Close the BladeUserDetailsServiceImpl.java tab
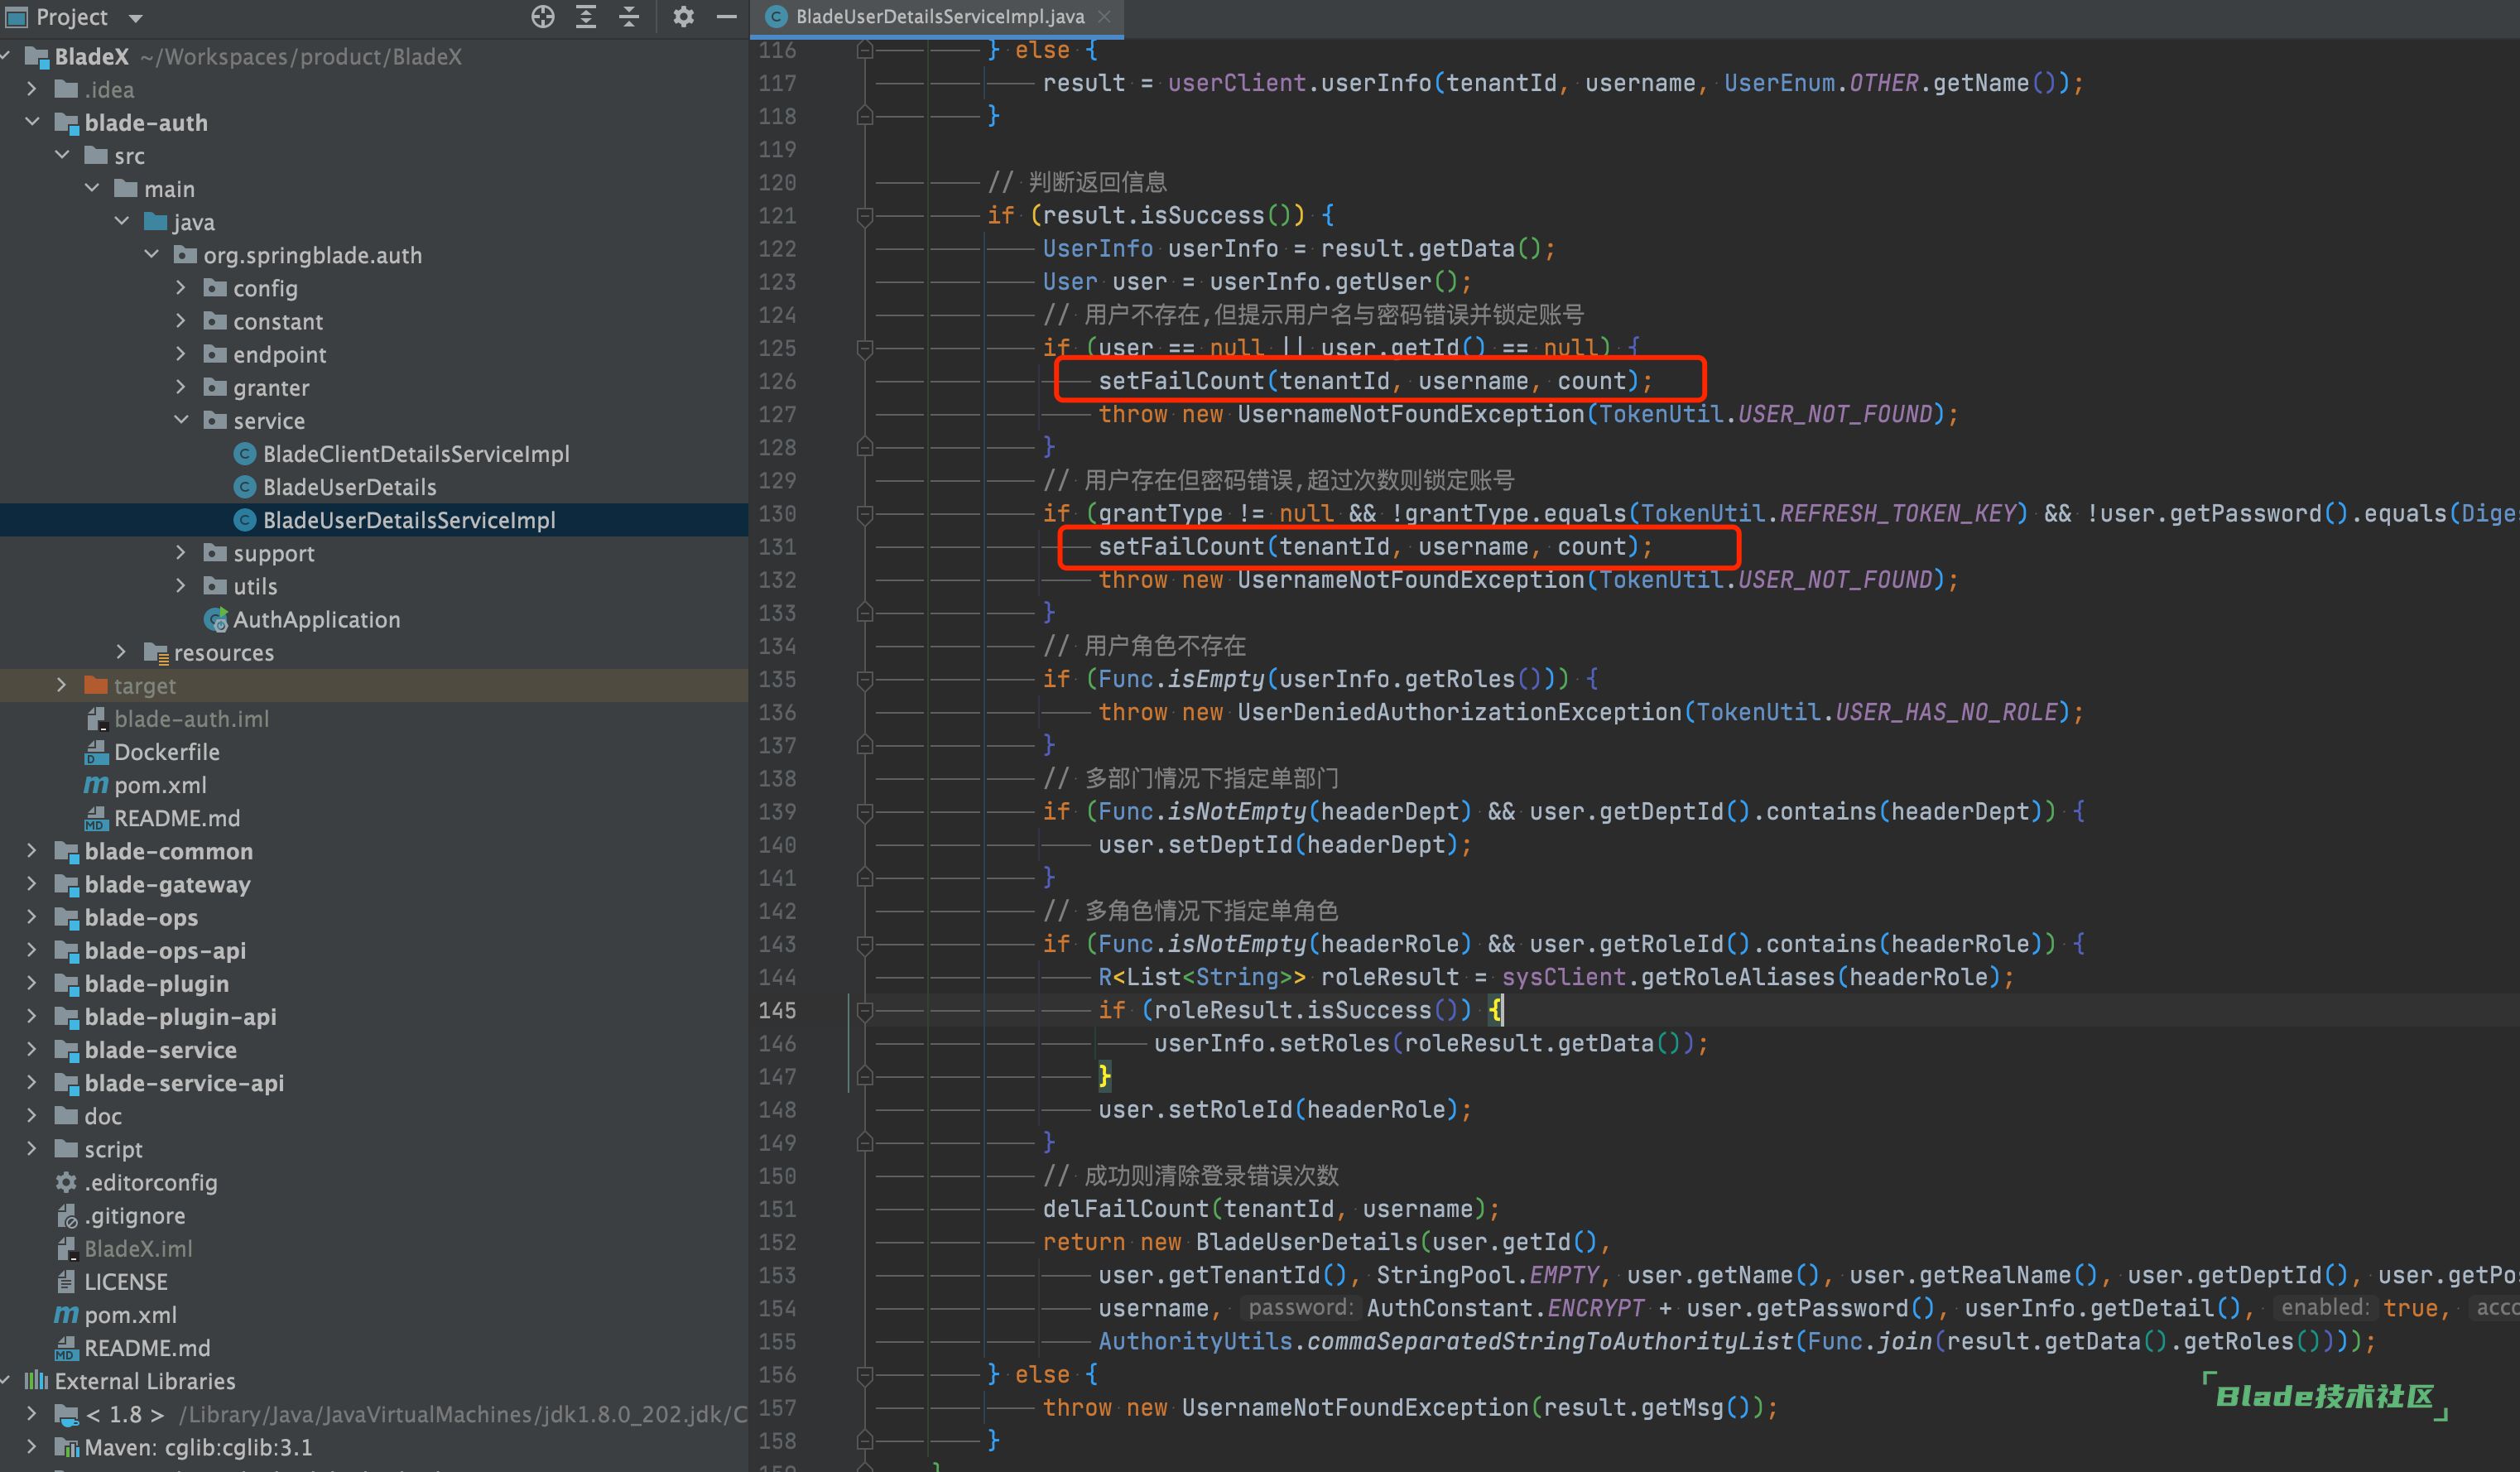Screen dimensions: 2520x1472 [x=1104, y=16]
